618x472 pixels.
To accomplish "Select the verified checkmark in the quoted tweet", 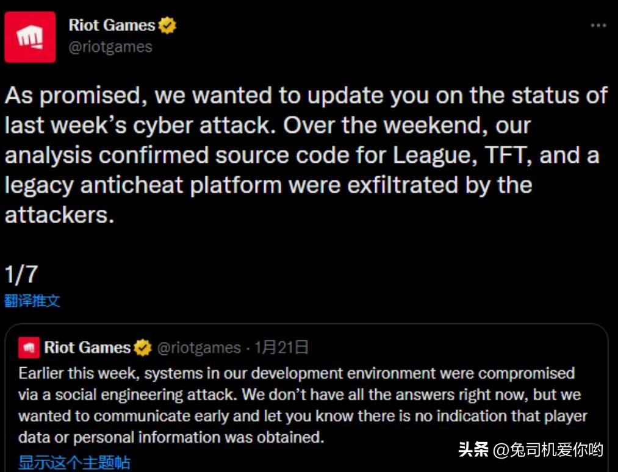I will [143, 348].
